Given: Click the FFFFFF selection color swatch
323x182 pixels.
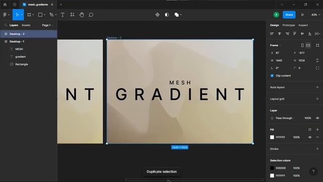Looking at the screenshot, I should [x=272, y=175].
